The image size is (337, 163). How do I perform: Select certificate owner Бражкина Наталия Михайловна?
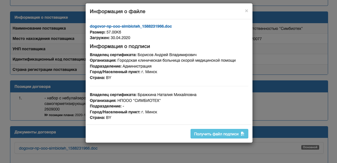167,95
